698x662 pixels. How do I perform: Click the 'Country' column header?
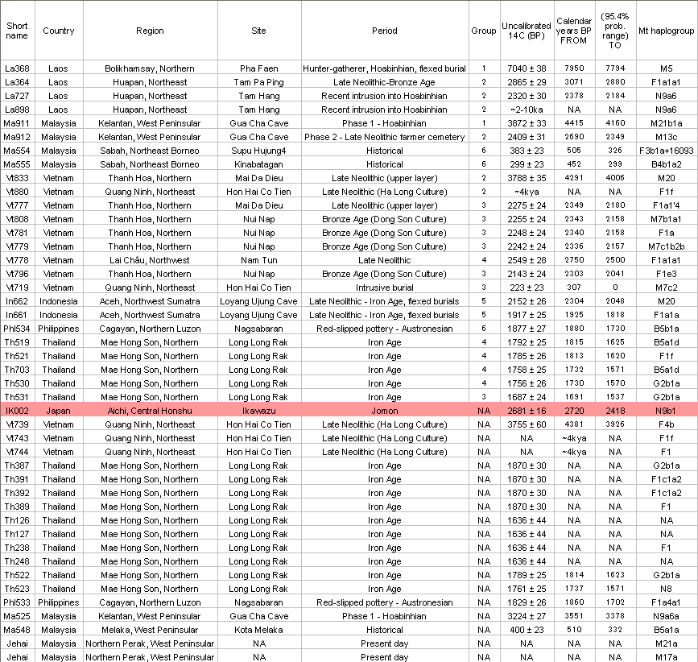pyautogui.click(x=59, y=31)
